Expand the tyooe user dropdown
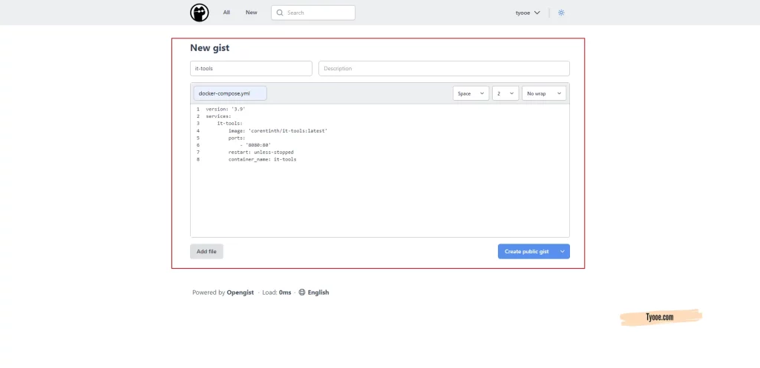Viewport: 760px width, 368px height. [x=528, y=13]
